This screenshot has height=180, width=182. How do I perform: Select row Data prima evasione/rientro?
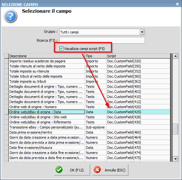click(x=89, y=132)
